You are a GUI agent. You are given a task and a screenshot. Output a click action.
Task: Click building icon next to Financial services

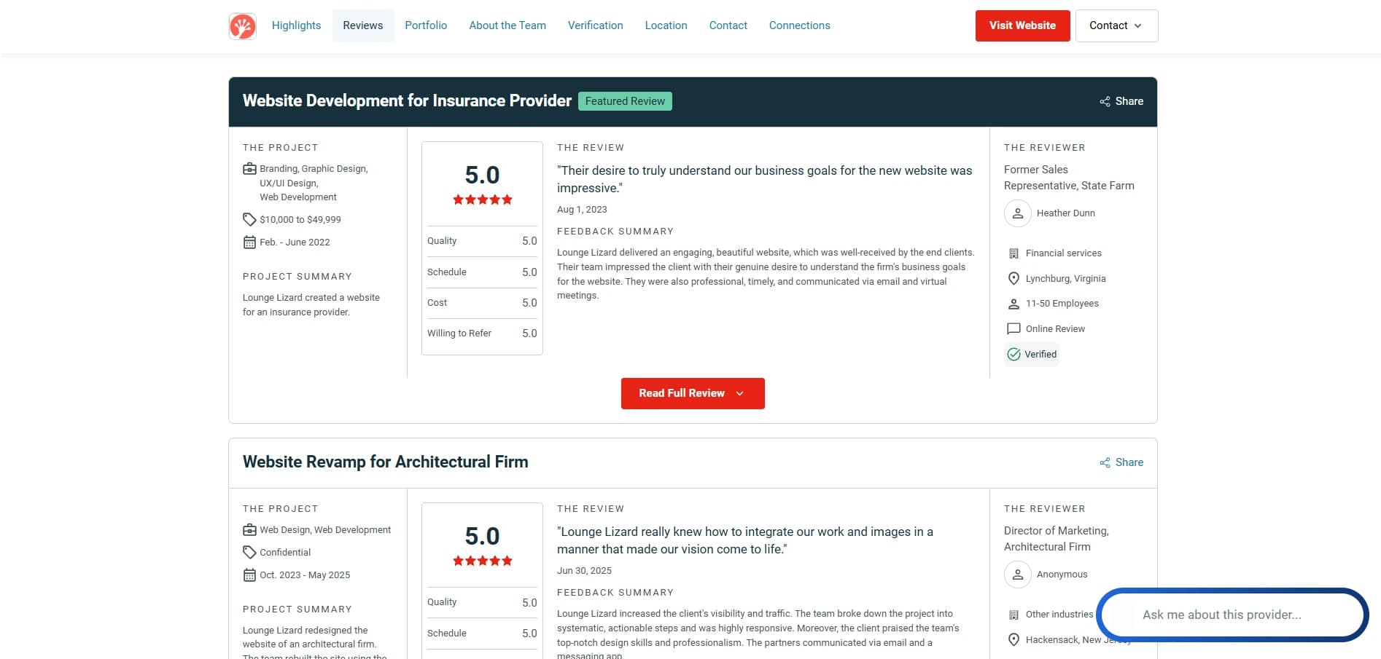point(1014,253)
